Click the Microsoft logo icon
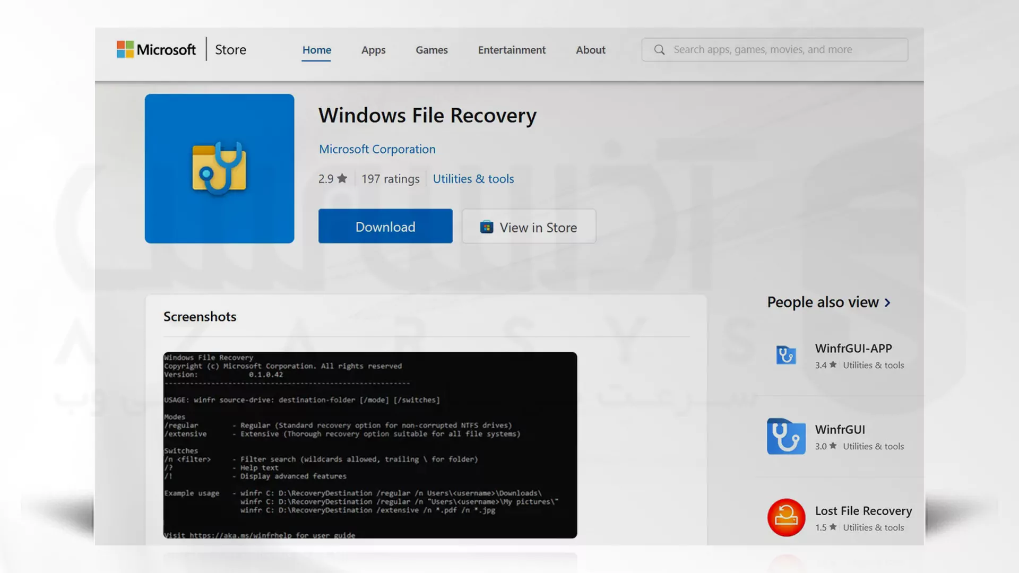 coord(125,49)
